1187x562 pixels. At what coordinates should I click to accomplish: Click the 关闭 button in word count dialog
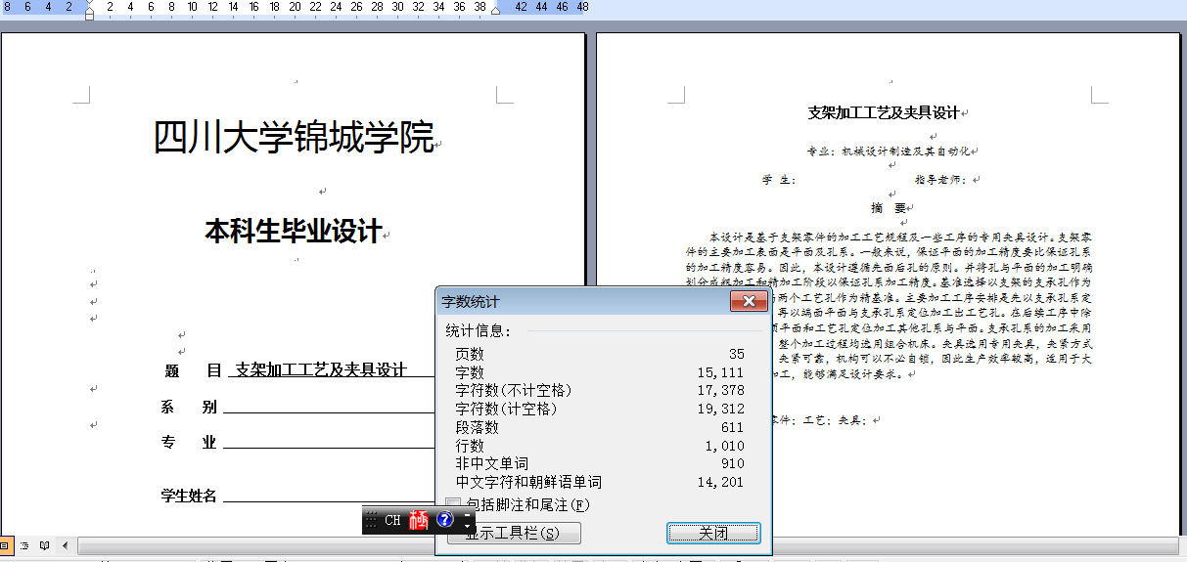pyautogui.click(x=713, y=533)
